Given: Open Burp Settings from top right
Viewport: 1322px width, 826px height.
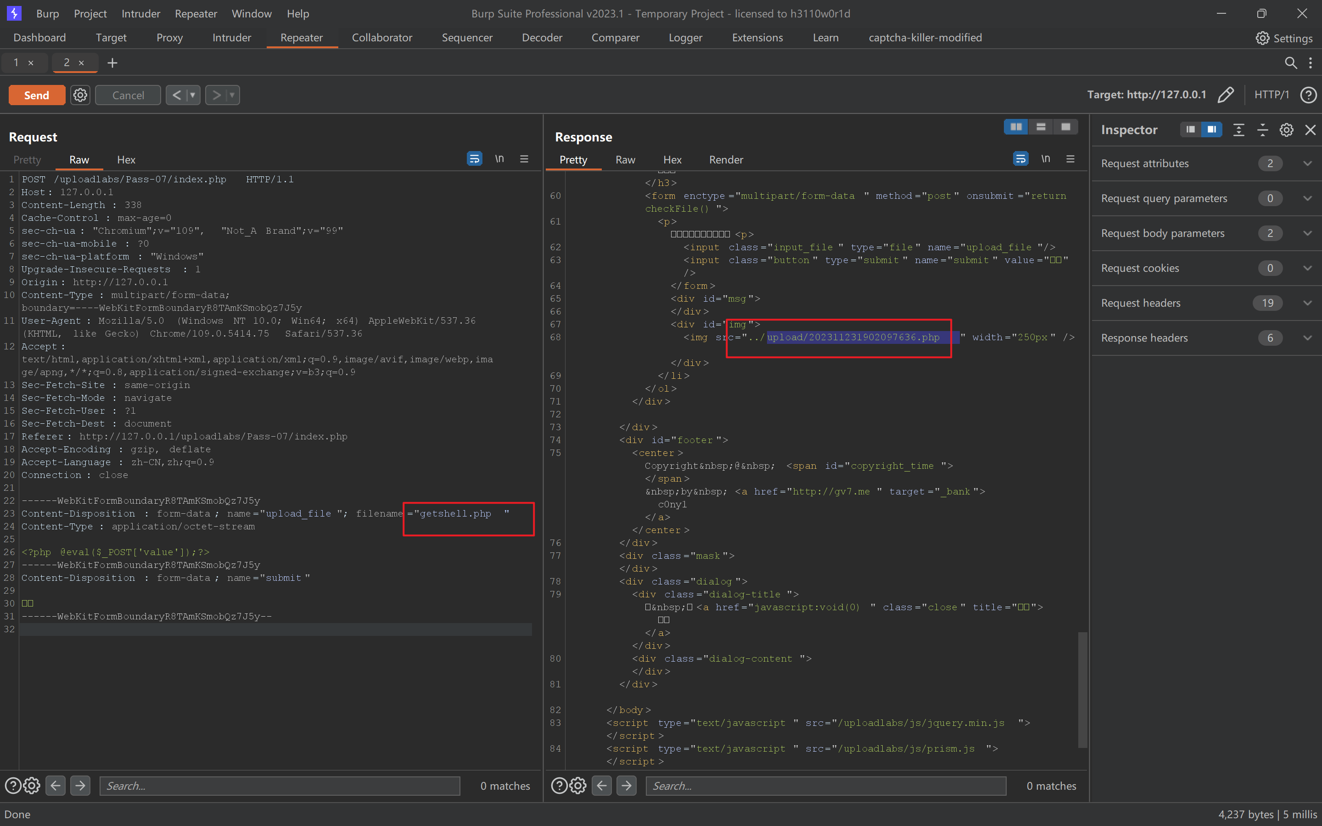Looking at the screenshot, I should [x=1284, y=38].
